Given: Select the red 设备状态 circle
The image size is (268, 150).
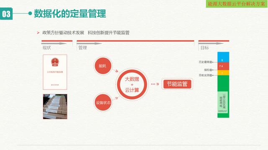Looking at the screenshot, I should (x=103, y=102).
